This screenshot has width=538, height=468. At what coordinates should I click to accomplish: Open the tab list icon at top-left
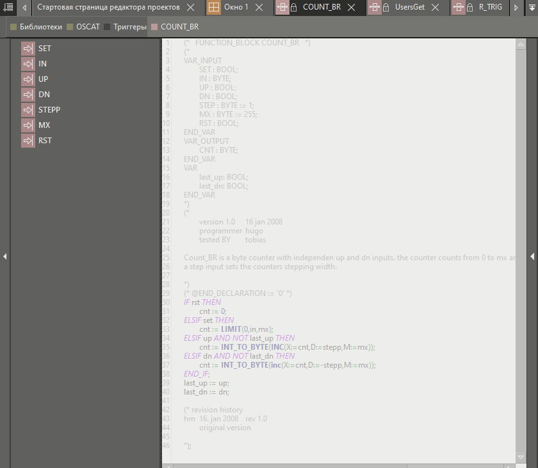(x=8, y=8)
